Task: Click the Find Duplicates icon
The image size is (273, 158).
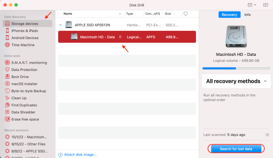Action: pyautogui.click(x=7, y=105)
